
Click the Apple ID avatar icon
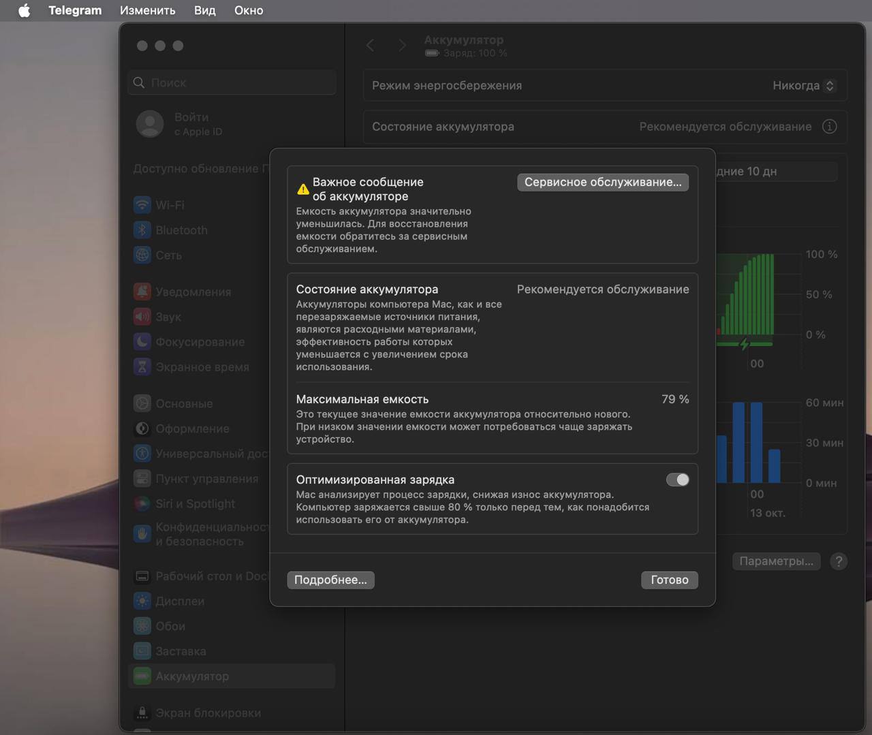click(150, 124)
